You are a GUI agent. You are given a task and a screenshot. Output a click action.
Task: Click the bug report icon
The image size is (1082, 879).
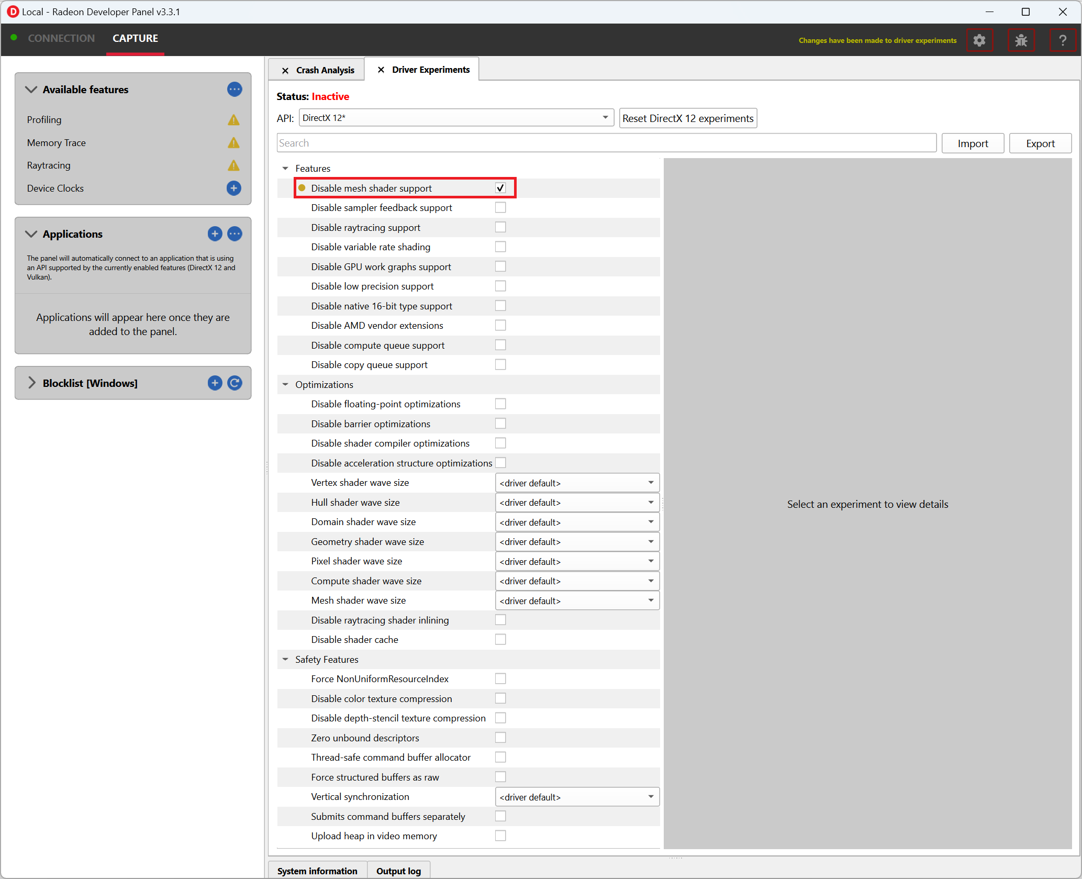1021,40
